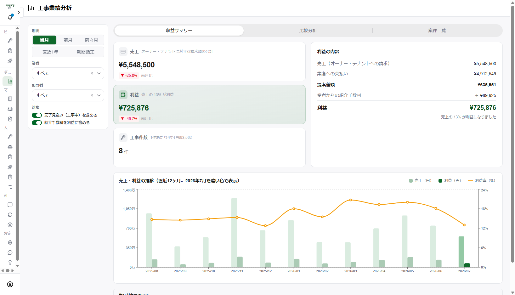Image resolution: width=515 pixels, height=295 pixels.
Task: Switch to the 比較分析 tab
Action: 308,31
